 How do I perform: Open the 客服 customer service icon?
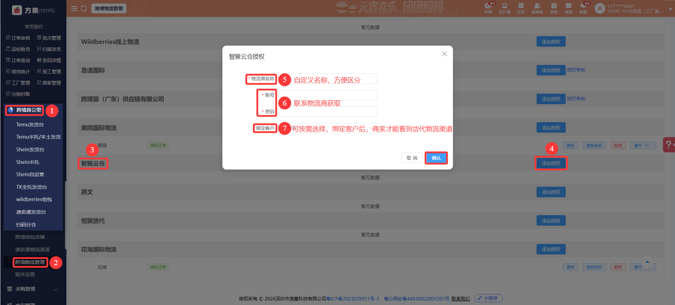coord(583,8)
